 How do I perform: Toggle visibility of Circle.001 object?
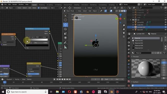(165, 22)
